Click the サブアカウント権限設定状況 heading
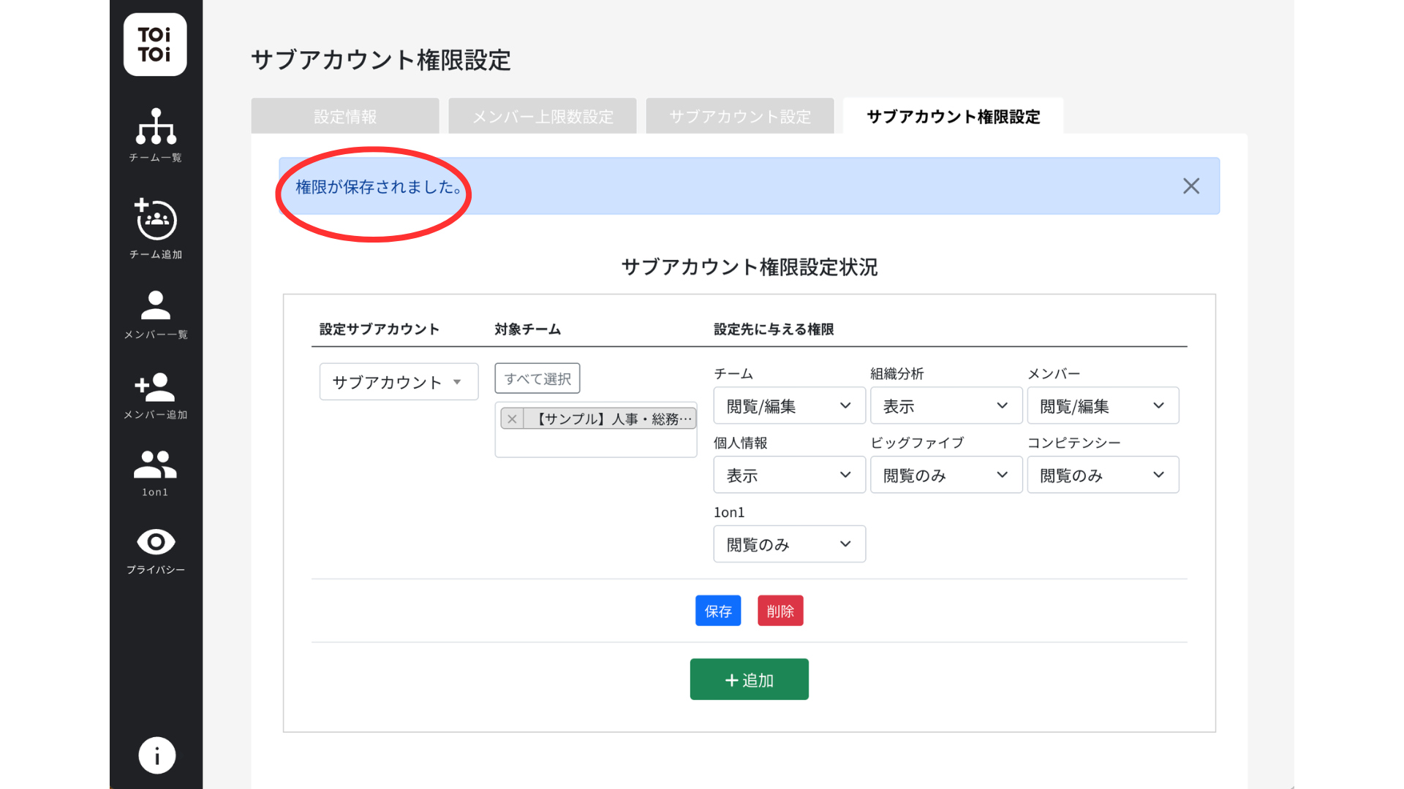Screen dimensions: 1404x789 coord(750,267)
